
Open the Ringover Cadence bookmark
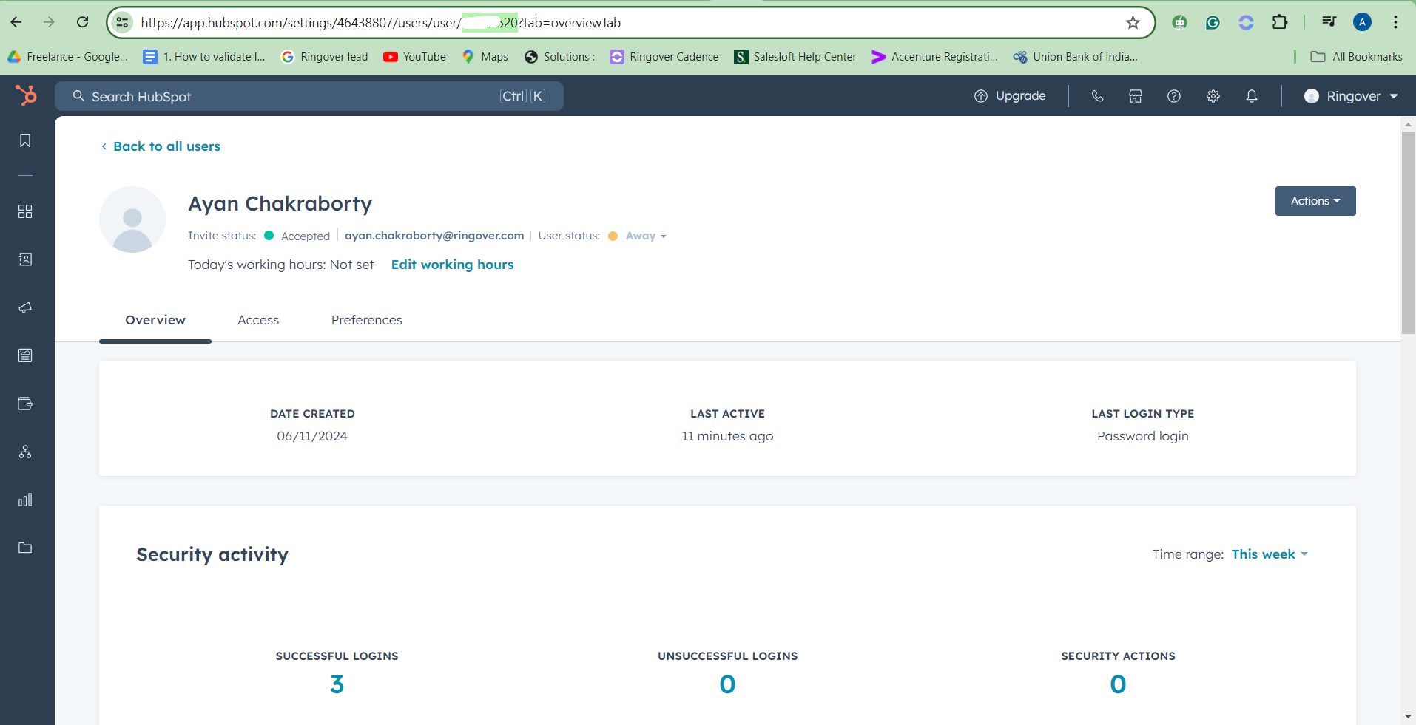[x=664, y=57]
